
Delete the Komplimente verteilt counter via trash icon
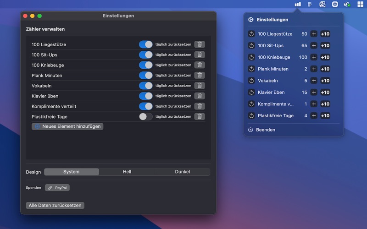[x=200, y=106]
